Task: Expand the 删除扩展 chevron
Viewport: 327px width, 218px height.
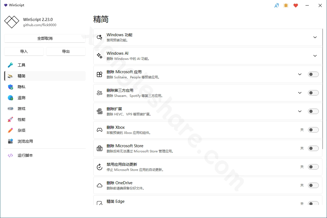Action: 300,111
